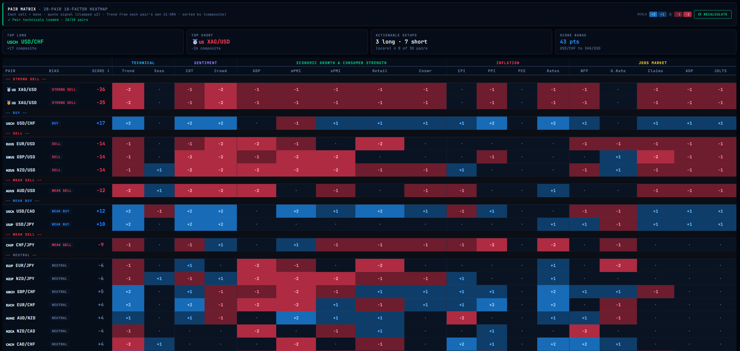This screenshot has width=740, height=351.
Task: Click the USJP code icon beside USD/JPY
Action: tap(10, 225)
